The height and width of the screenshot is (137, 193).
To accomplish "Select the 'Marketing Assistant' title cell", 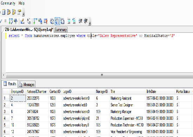I will click(x=127, y=98).
